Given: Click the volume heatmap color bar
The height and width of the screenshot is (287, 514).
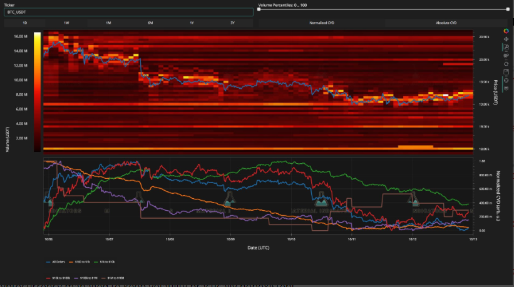Looking at the screenshot, I should click(38, 92).
